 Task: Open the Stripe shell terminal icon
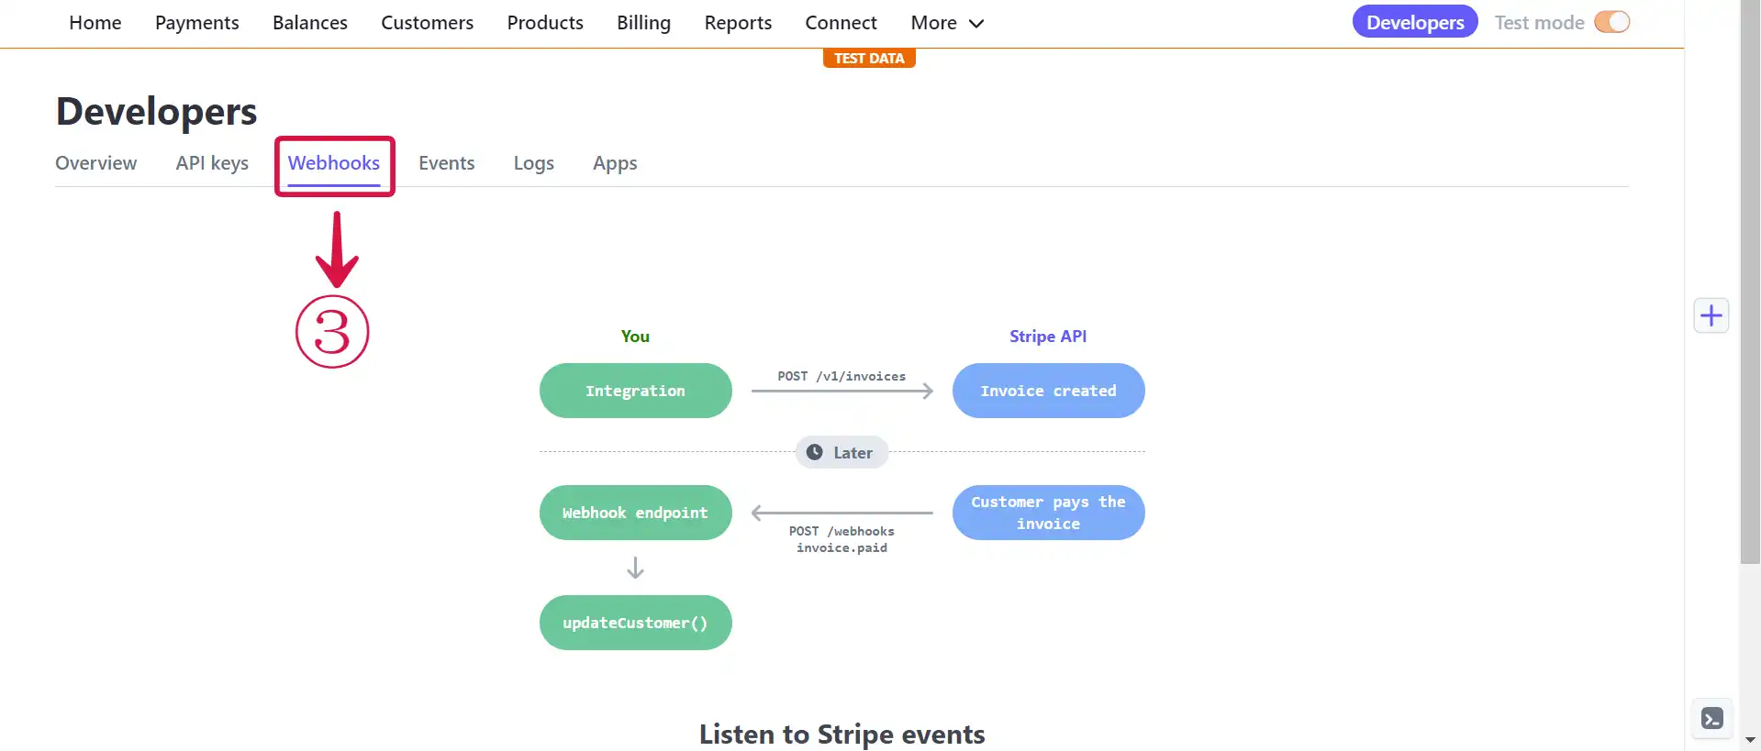pos(1711,718)
